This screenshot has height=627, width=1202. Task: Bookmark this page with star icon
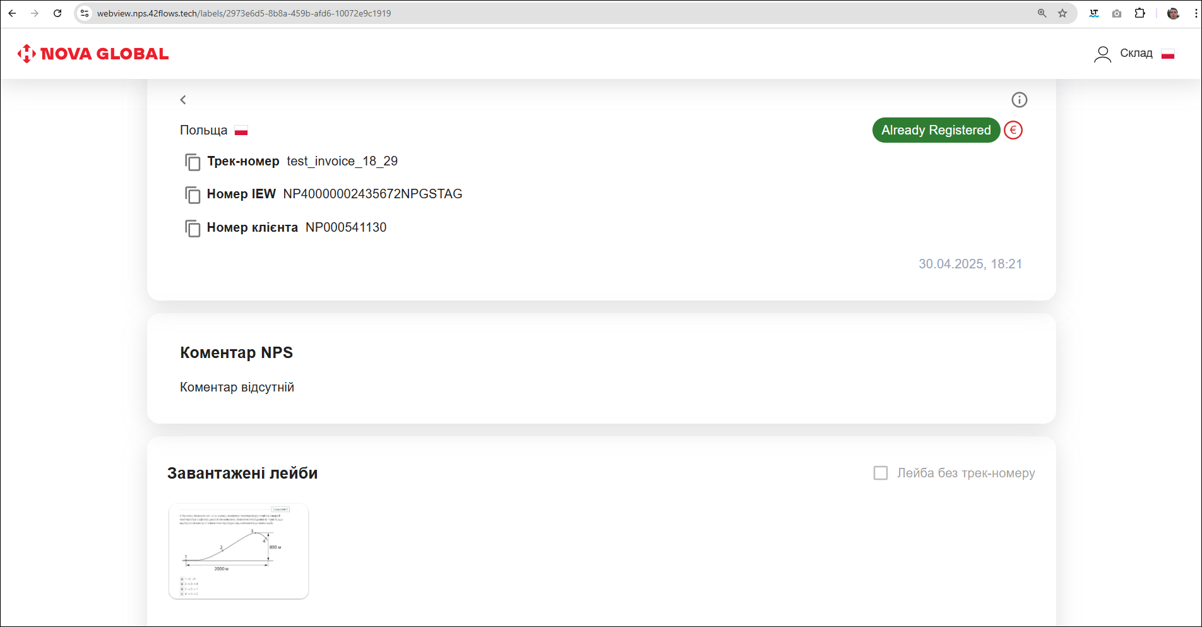(x=1062, y=13)
